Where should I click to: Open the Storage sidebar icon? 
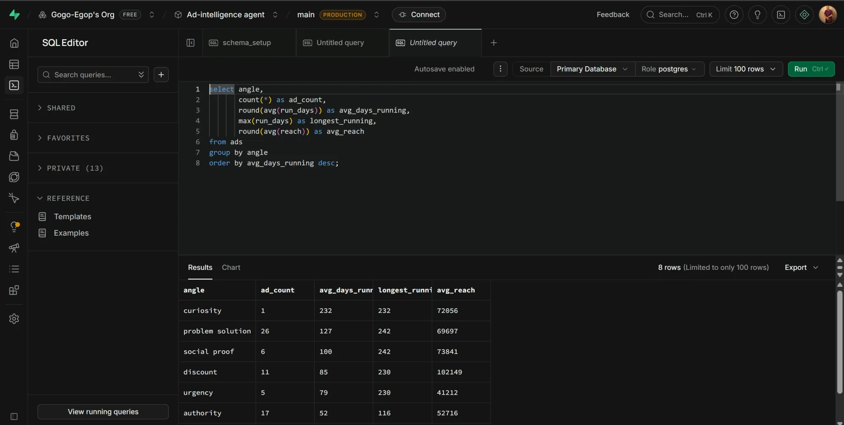pos(14,156)
